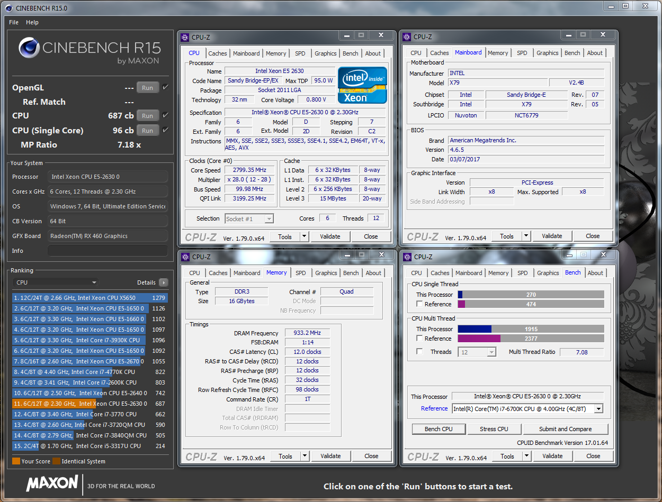Click the CPU-Z title icon in Memory window

tap(185, 257)
